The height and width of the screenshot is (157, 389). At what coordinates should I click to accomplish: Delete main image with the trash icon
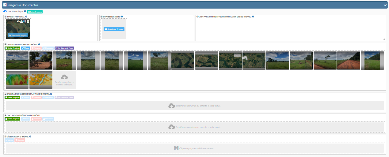click(x=28, y=21)
